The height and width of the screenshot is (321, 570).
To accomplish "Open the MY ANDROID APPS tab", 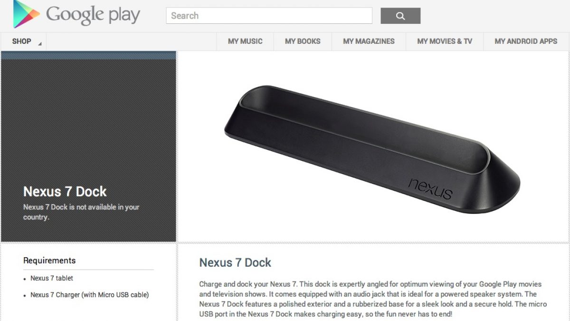I will point(526,41).
